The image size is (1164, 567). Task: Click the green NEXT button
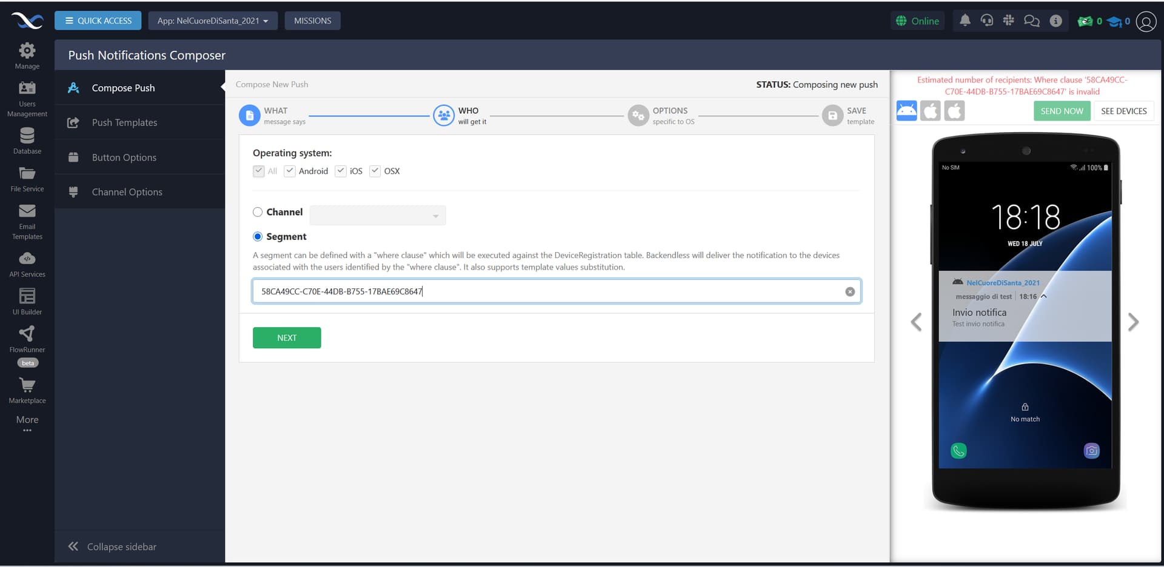point(287,338)
